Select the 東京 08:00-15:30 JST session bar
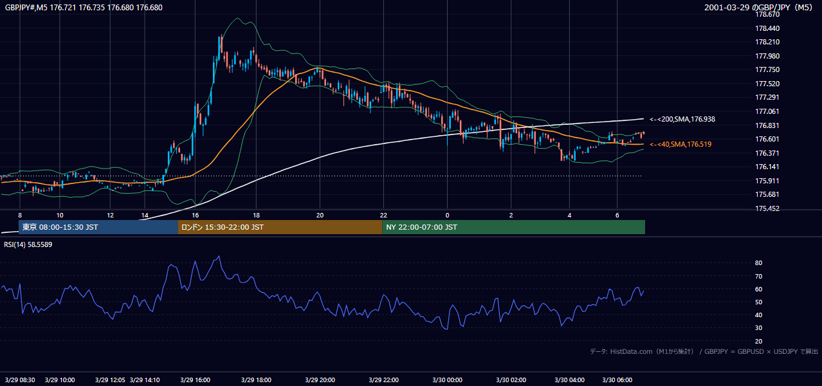Screen dimensions: 822x386 click(x=98, y=227)
